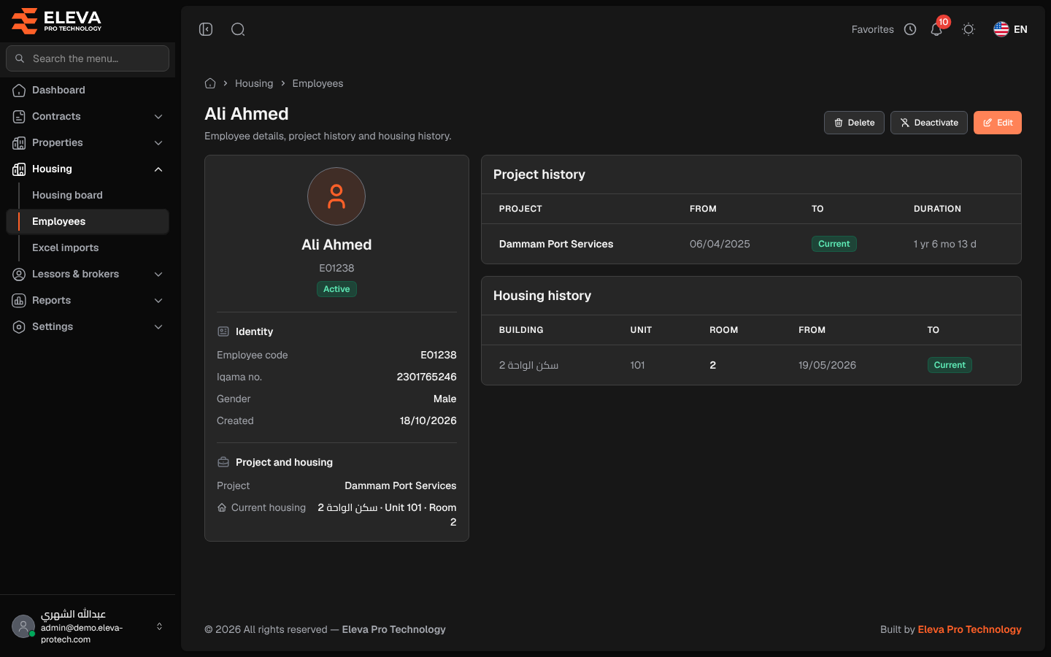The width and height of the screenshot is (1051, 657).
Task: Click the Reports chart icon in sidebar
Action: click(19, 301)
